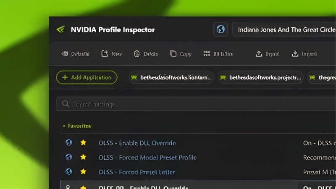
Task: Open the Indiana Jones And The Great Circle profile box
Action: [x=284, y=29]
